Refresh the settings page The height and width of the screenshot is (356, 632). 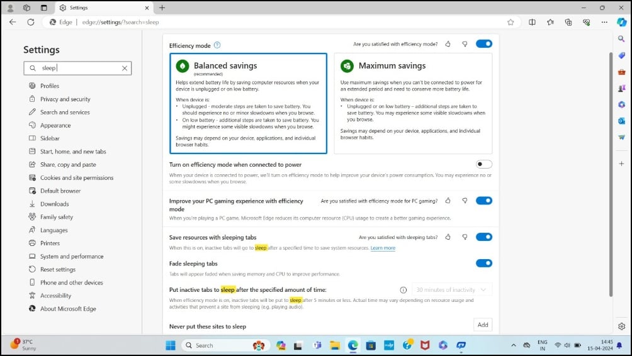click(x=31, y=22)
